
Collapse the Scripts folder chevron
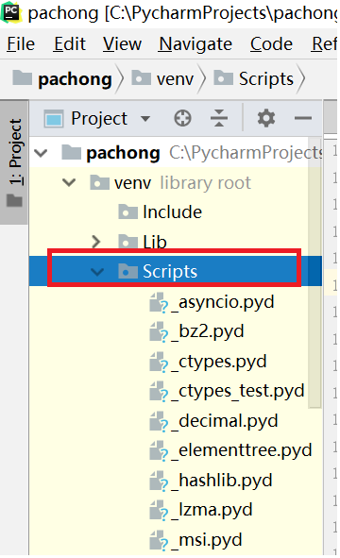97,272
